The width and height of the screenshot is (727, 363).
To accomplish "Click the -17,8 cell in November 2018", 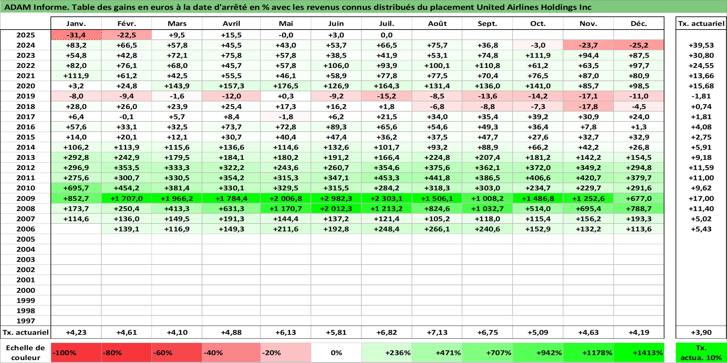I will (x=588, y=106).
